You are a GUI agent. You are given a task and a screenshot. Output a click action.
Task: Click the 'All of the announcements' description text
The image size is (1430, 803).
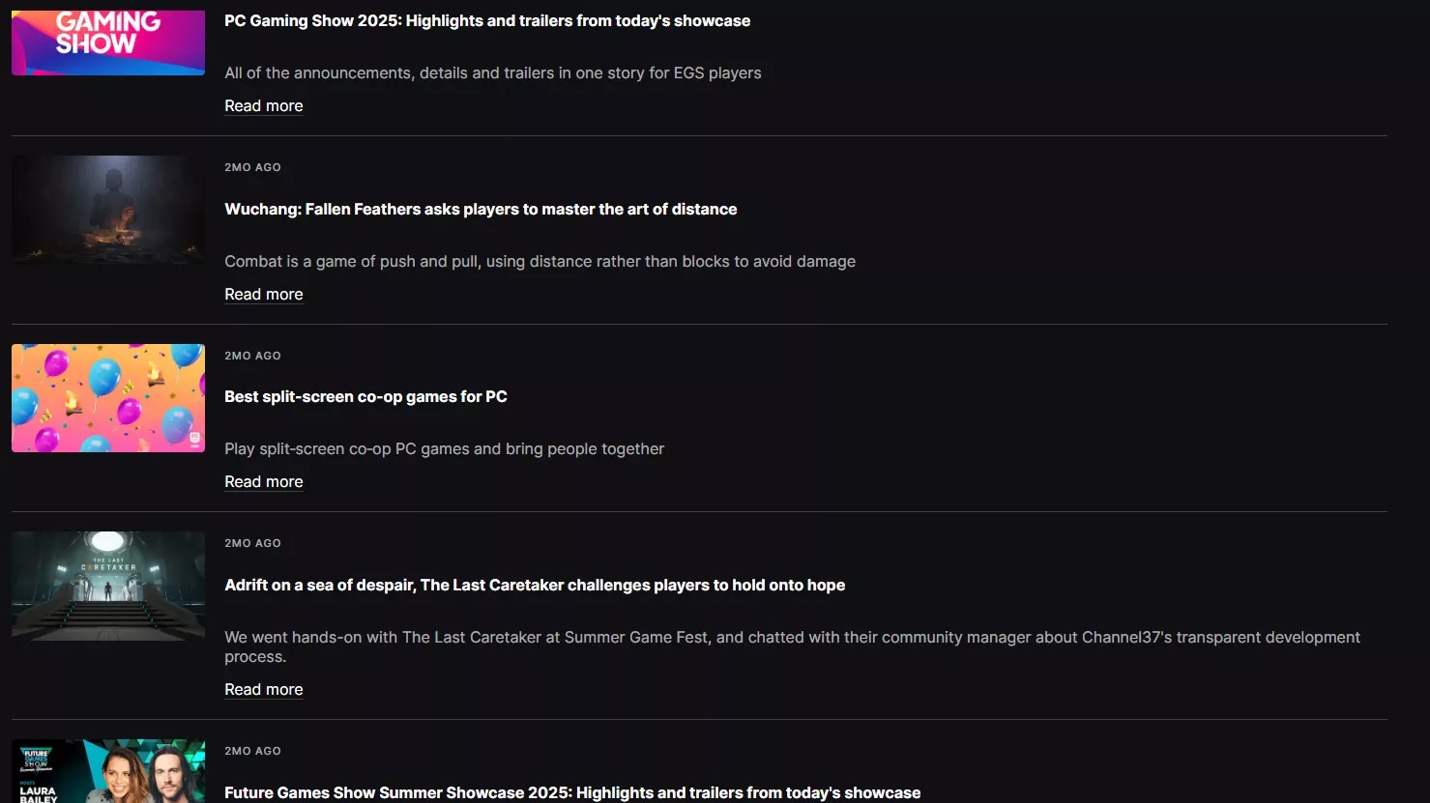[492, 73]
